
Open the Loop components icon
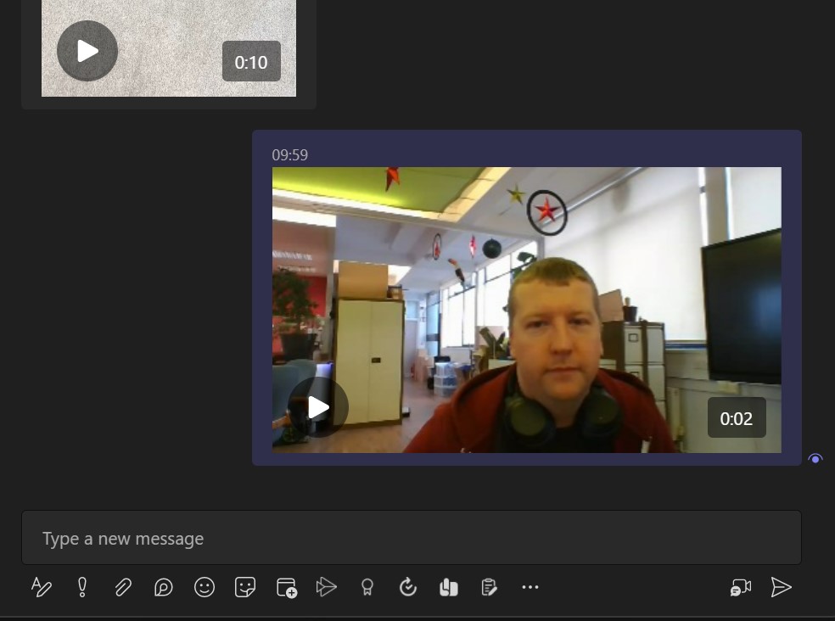pyautogui.click(x=164, y=587)
